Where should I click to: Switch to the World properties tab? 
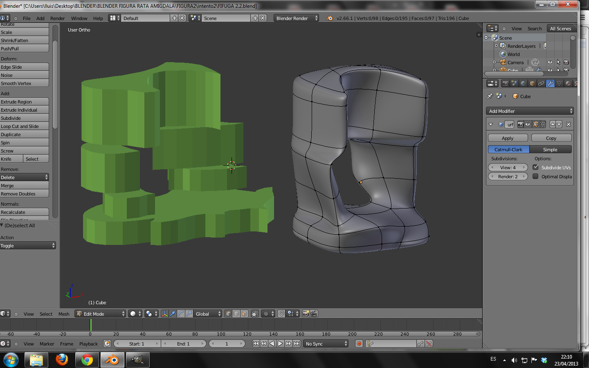pos(523,83)
